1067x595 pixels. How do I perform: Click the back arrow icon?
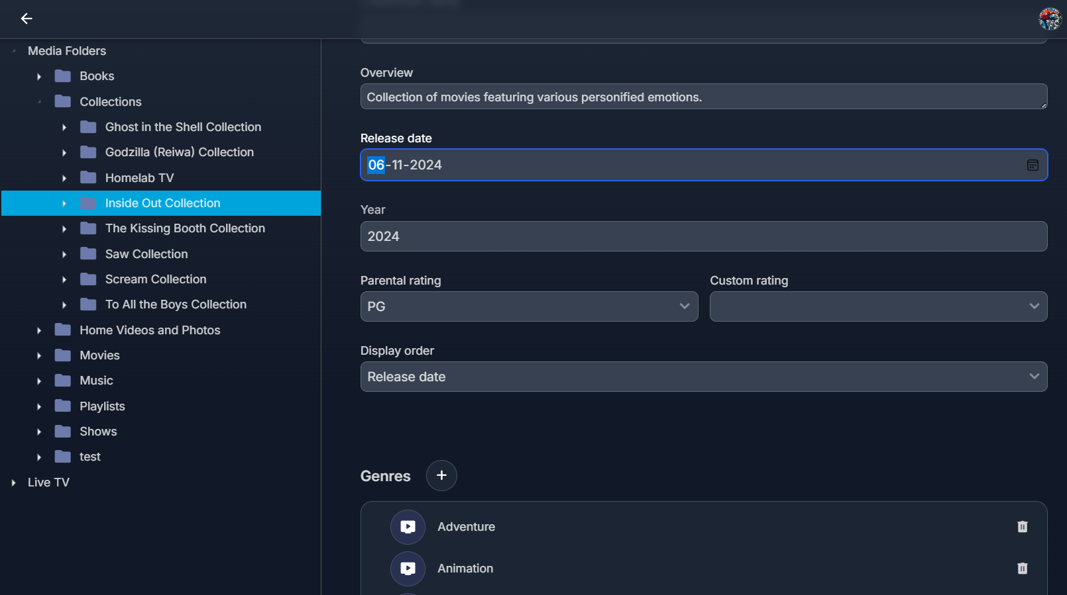click(x=27, y=19)
